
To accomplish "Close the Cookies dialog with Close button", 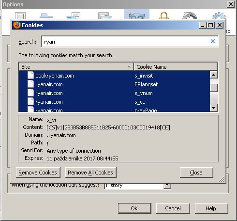I will [196, 173].
